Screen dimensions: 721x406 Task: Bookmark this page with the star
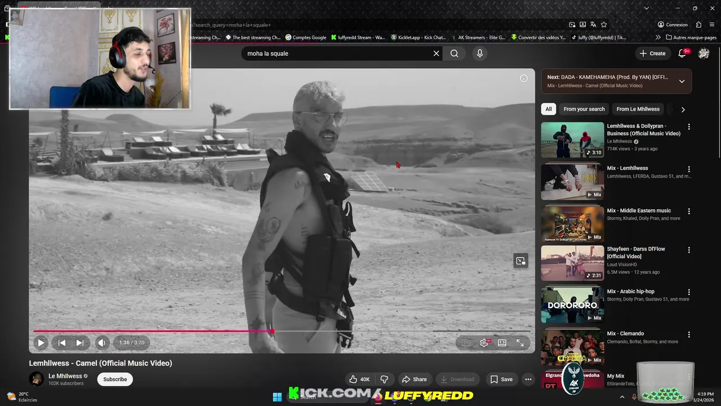tap(604, 25)
